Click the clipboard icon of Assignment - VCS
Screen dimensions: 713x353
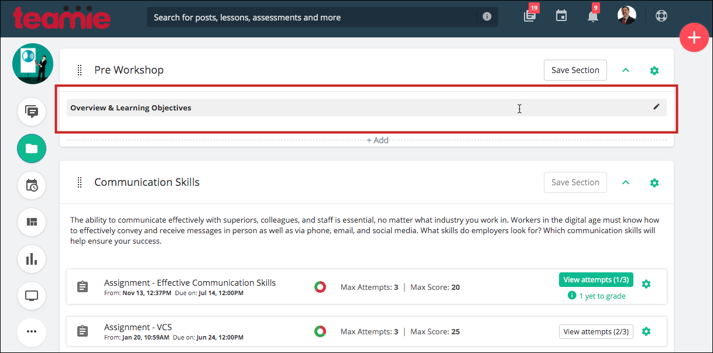point(83,331)
